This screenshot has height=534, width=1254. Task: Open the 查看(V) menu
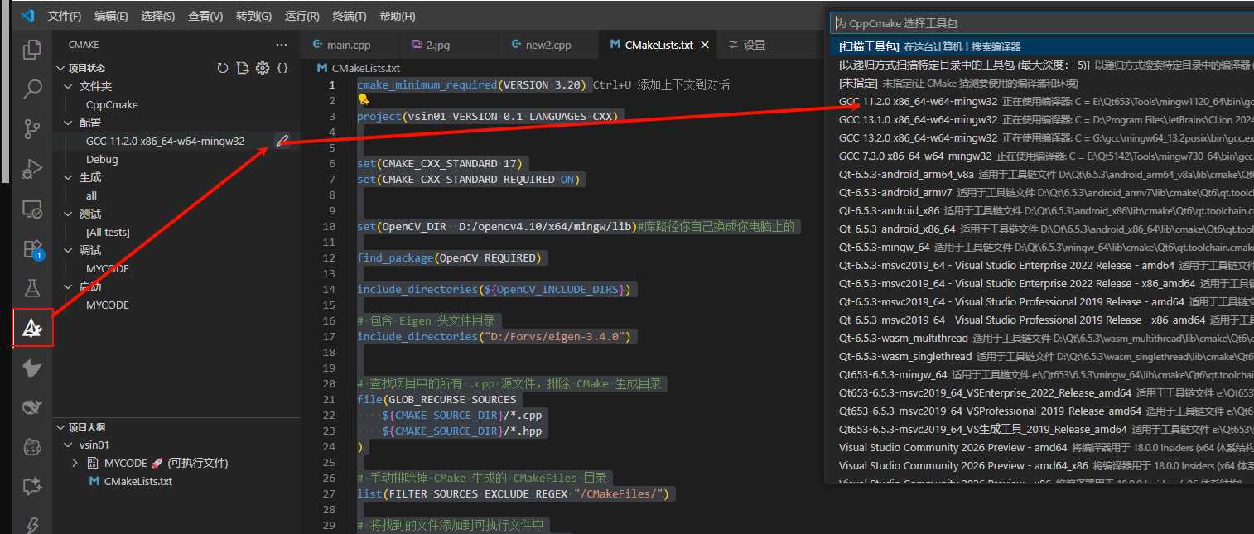pyautogui.click(x=205, y=16)
